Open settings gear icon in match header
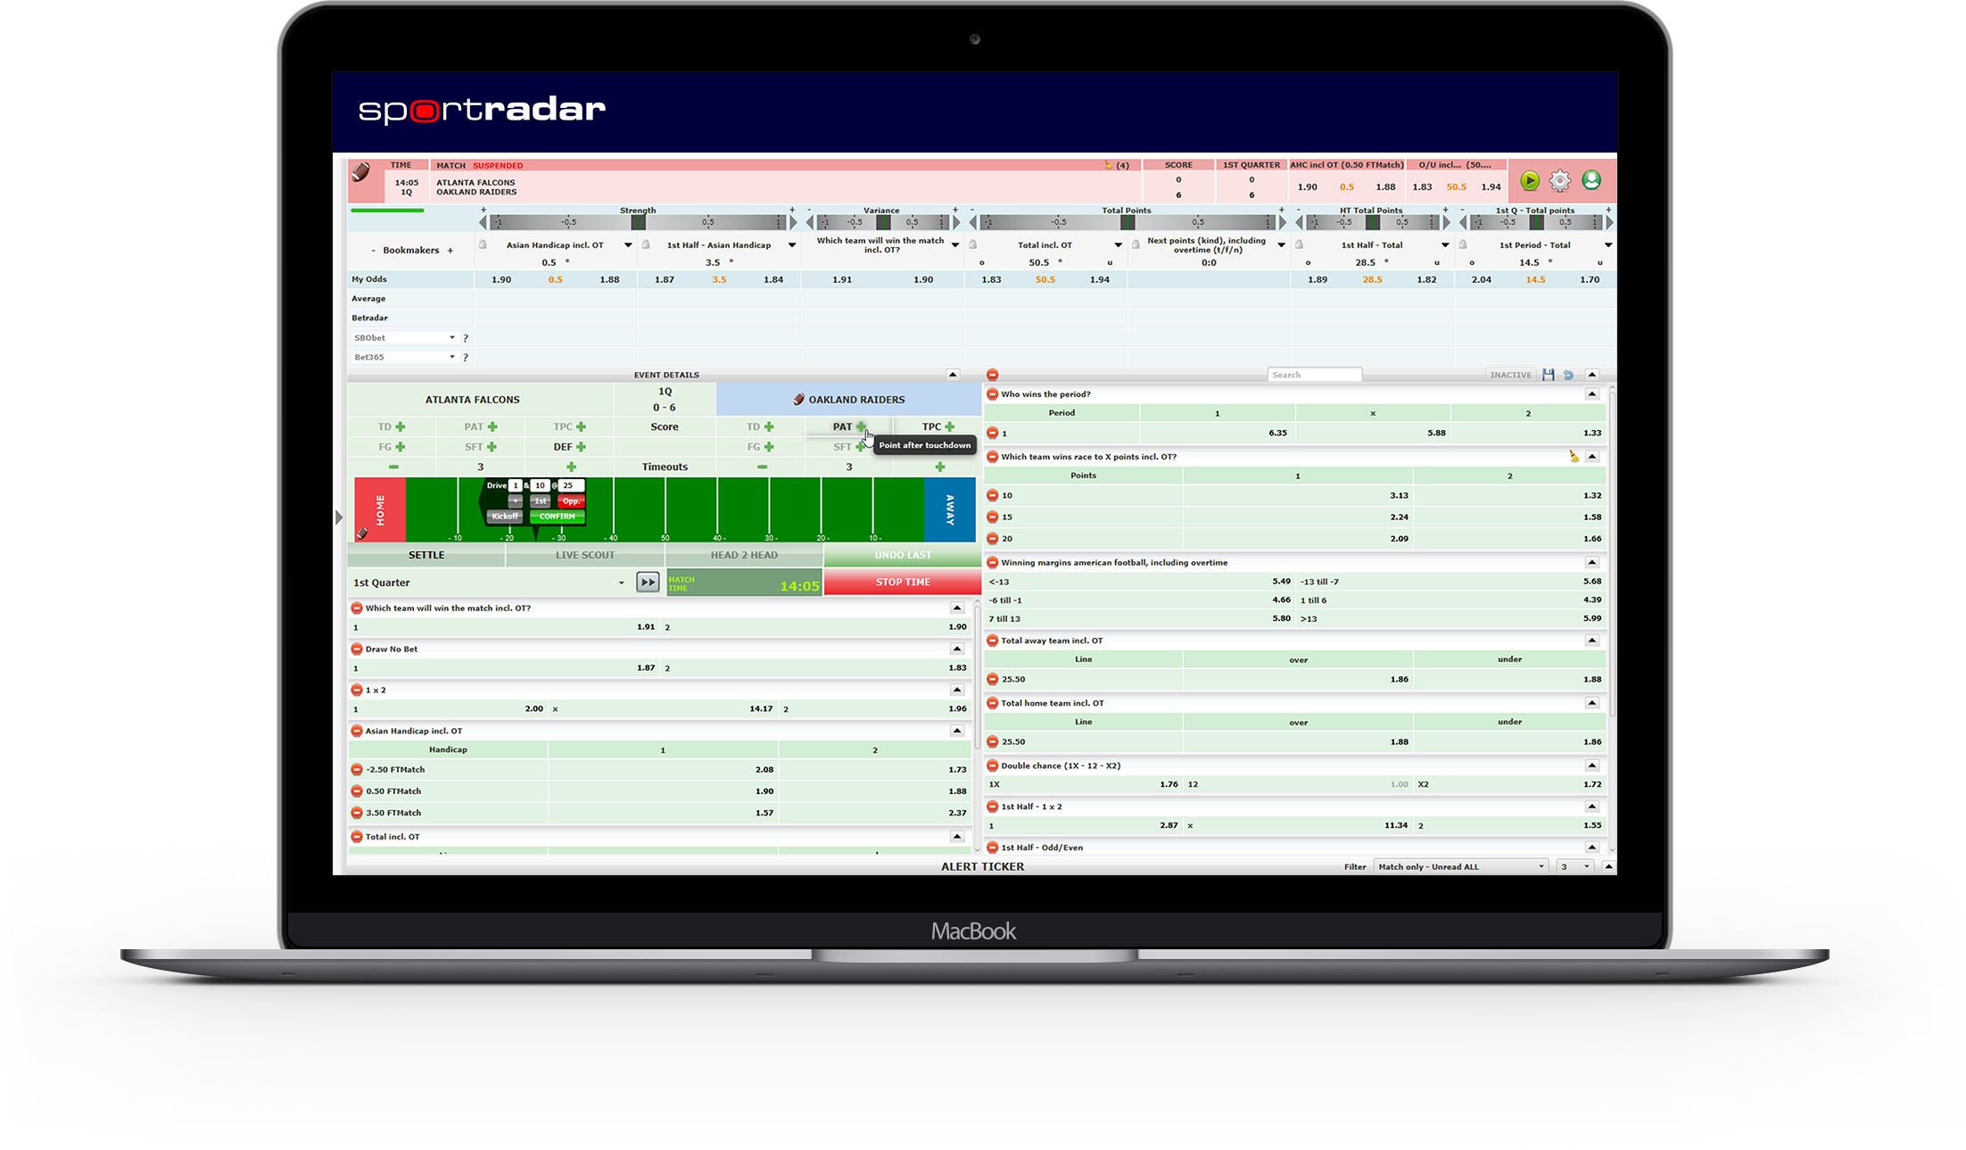 [1559, 181]
